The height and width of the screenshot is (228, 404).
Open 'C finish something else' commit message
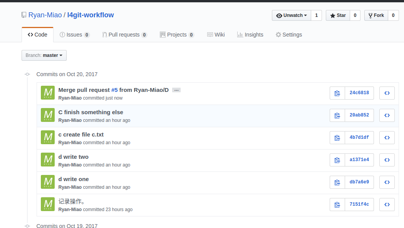coord(91,112)
